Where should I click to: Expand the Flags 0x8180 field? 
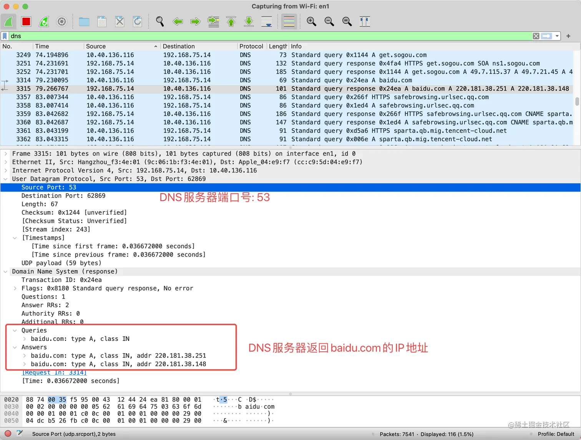pos(15,288)
